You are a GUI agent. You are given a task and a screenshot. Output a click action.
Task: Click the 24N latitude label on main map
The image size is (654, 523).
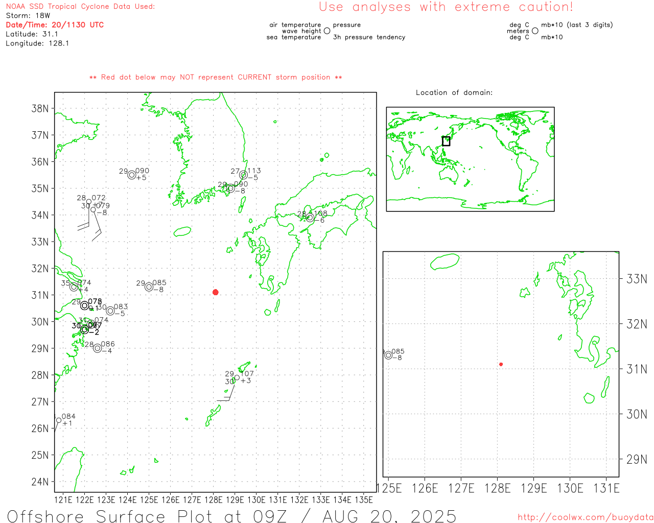[x=40, y=482]
